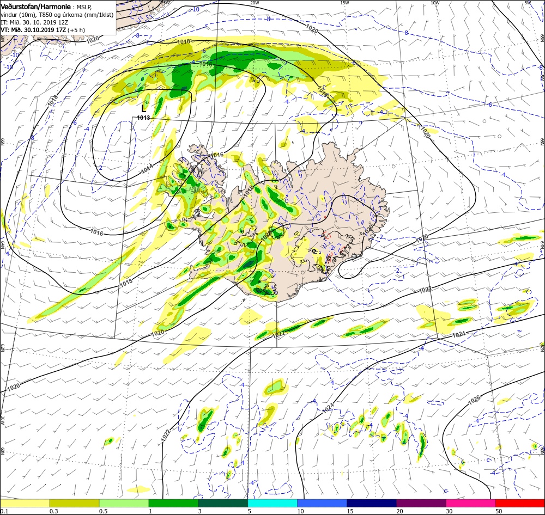
Task: Click the "0.3" legend value
Action: pyautogui.click(x=53, y=511)
